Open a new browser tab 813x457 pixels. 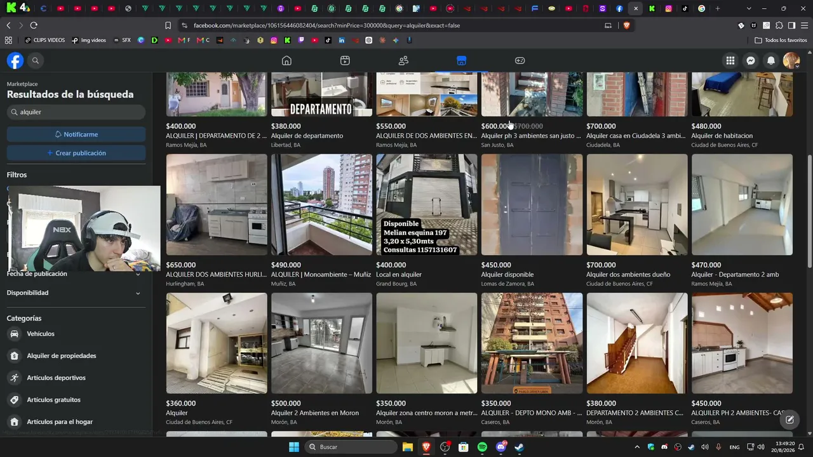click(x=718, y=8)
